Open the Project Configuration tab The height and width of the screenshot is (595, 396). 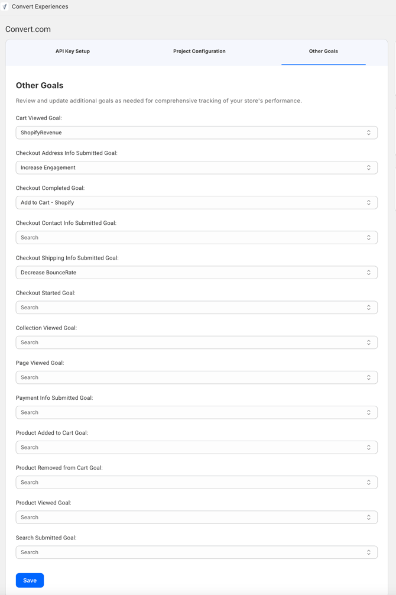199,51
